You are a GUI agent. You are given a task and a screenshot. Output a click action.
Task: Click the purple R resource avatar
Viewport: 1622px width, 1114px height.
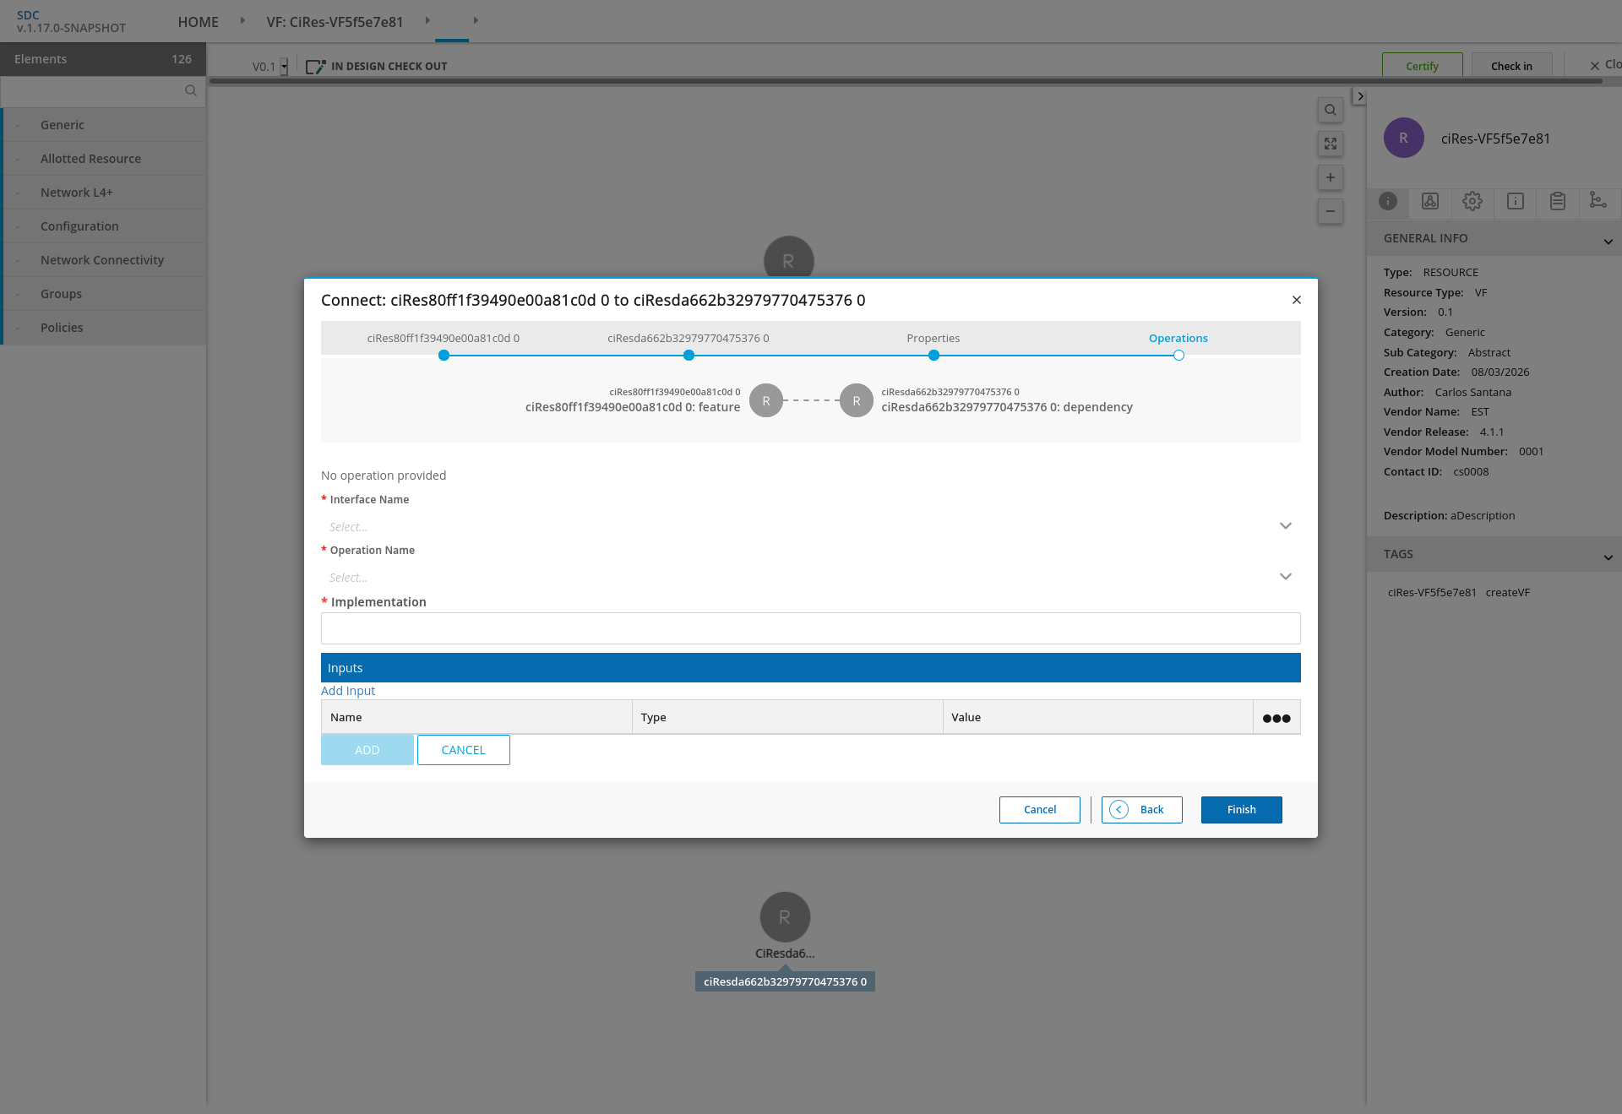(x=1403, y=139)
